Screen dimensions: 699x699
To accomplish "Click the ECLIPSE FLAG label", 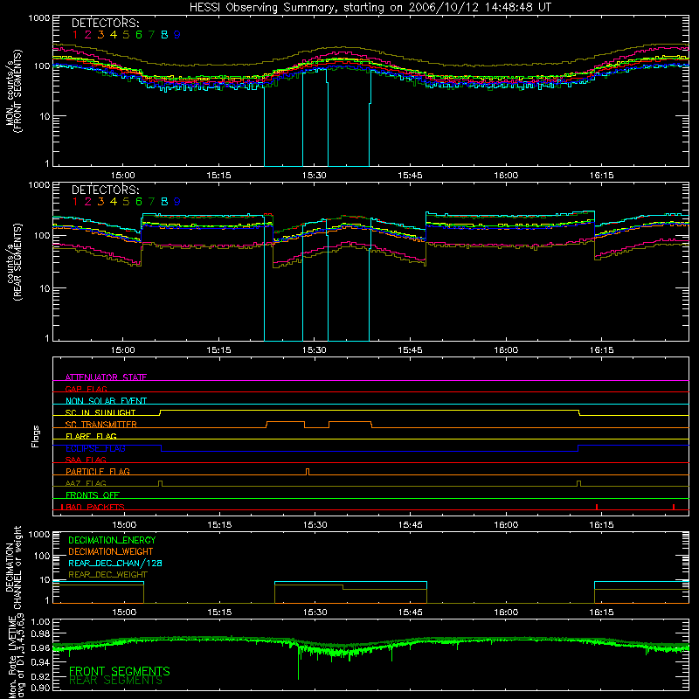I will click(x=95, y=448).
